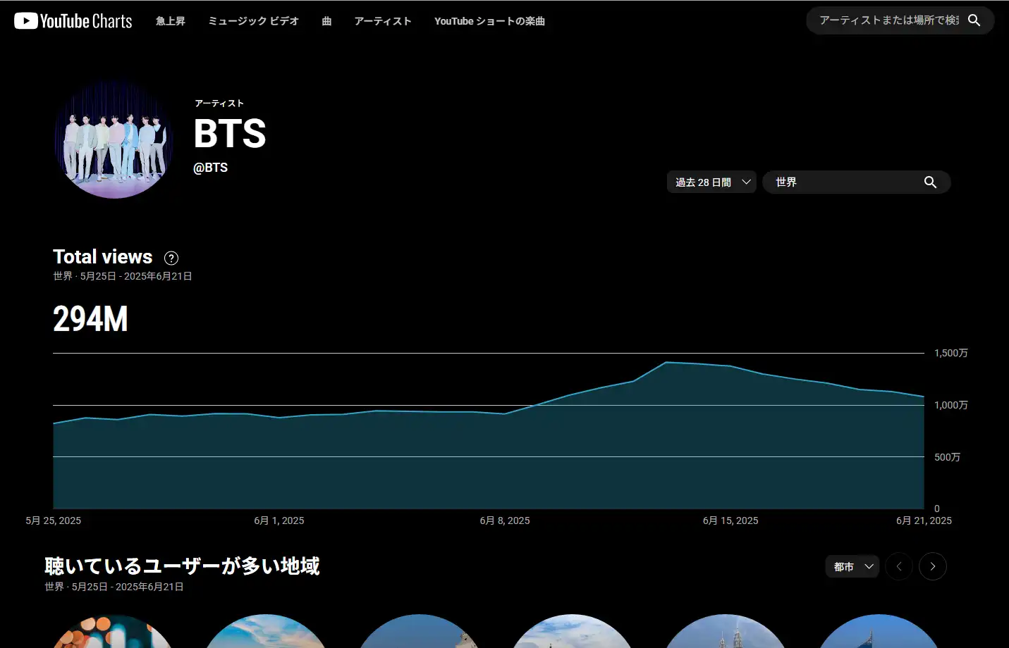The image size is (1009, 648).
Task: Click the BTS artist profile picture
Action: [x=114, y=139]
